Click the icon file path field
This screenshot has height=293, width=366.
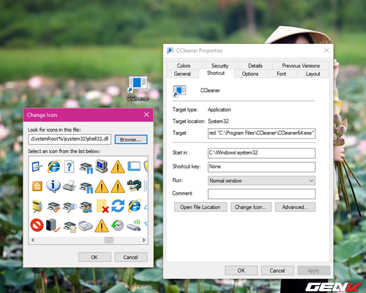pos(70,139)
